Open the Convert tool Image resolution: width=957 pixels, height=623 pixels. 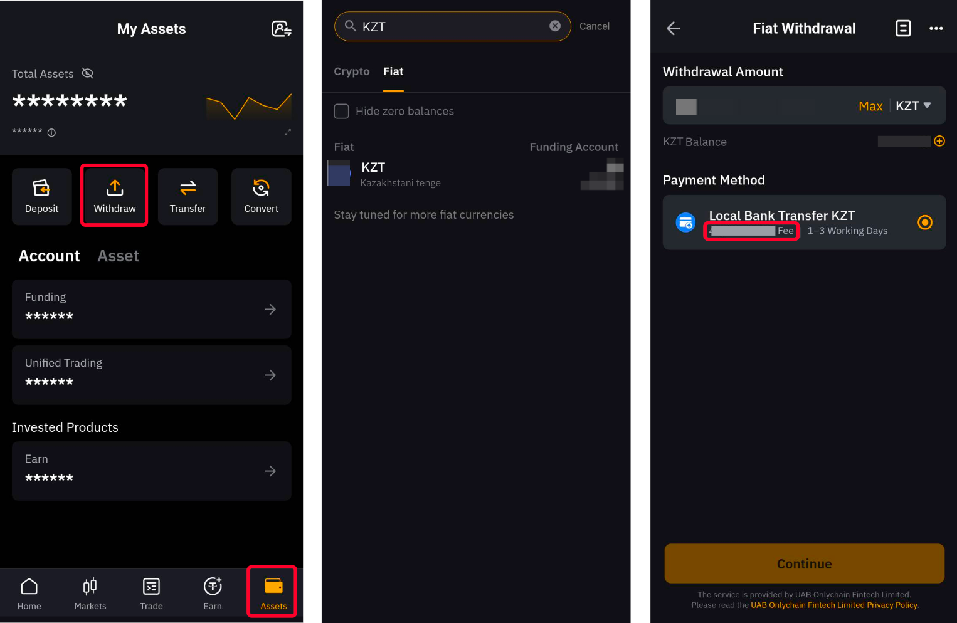coord(261,196)
